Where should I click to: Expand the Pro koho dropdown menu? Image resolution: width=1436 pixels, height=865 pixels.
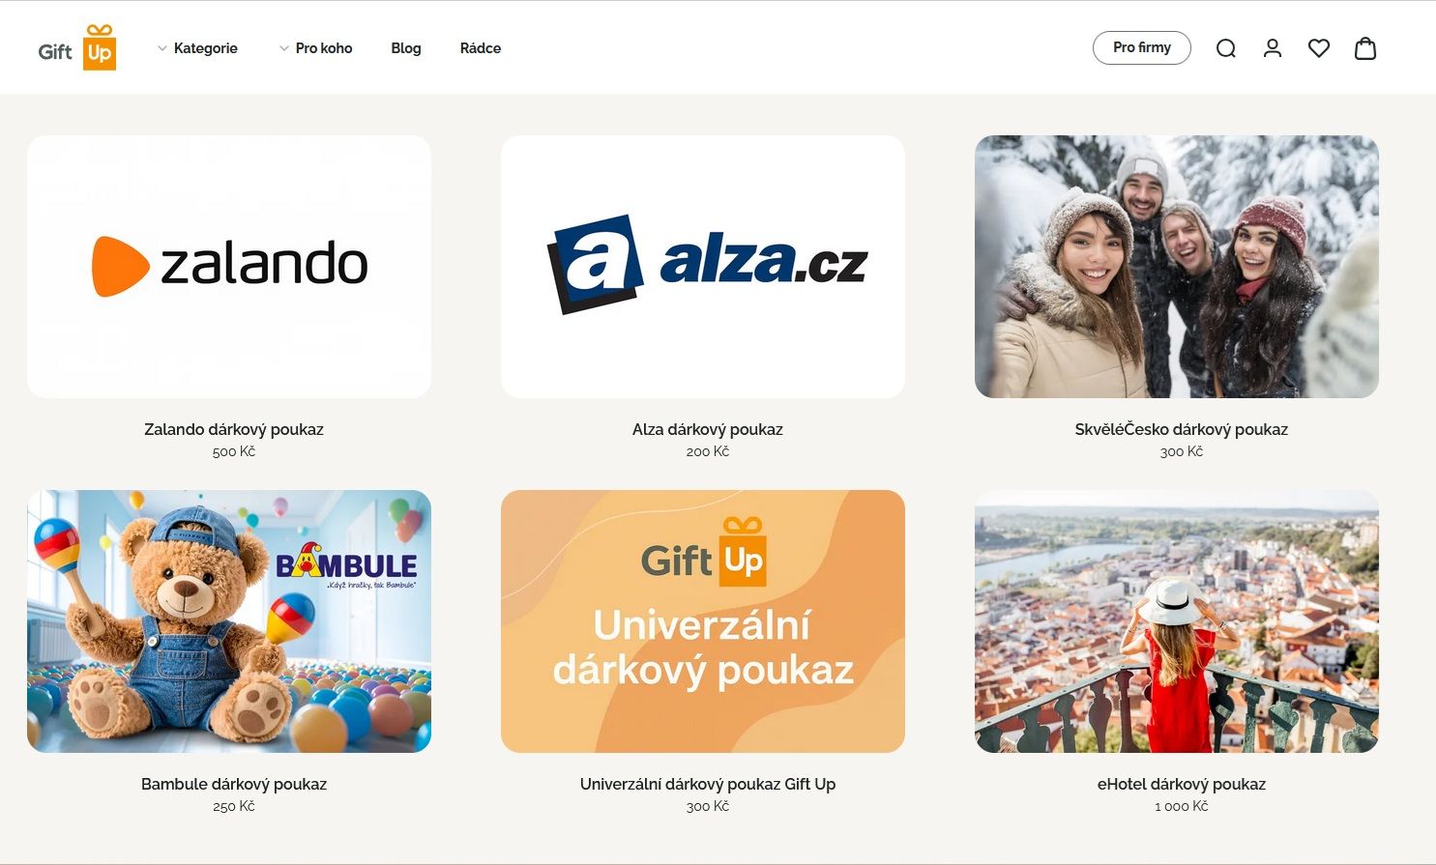pyautogui.click(x=315, y=48)
